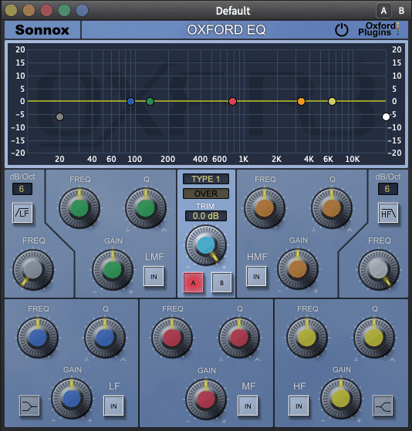Click the yellow HF FREQ knob
412x431 pixels.
pyautogui.click(x=307, y=338)
